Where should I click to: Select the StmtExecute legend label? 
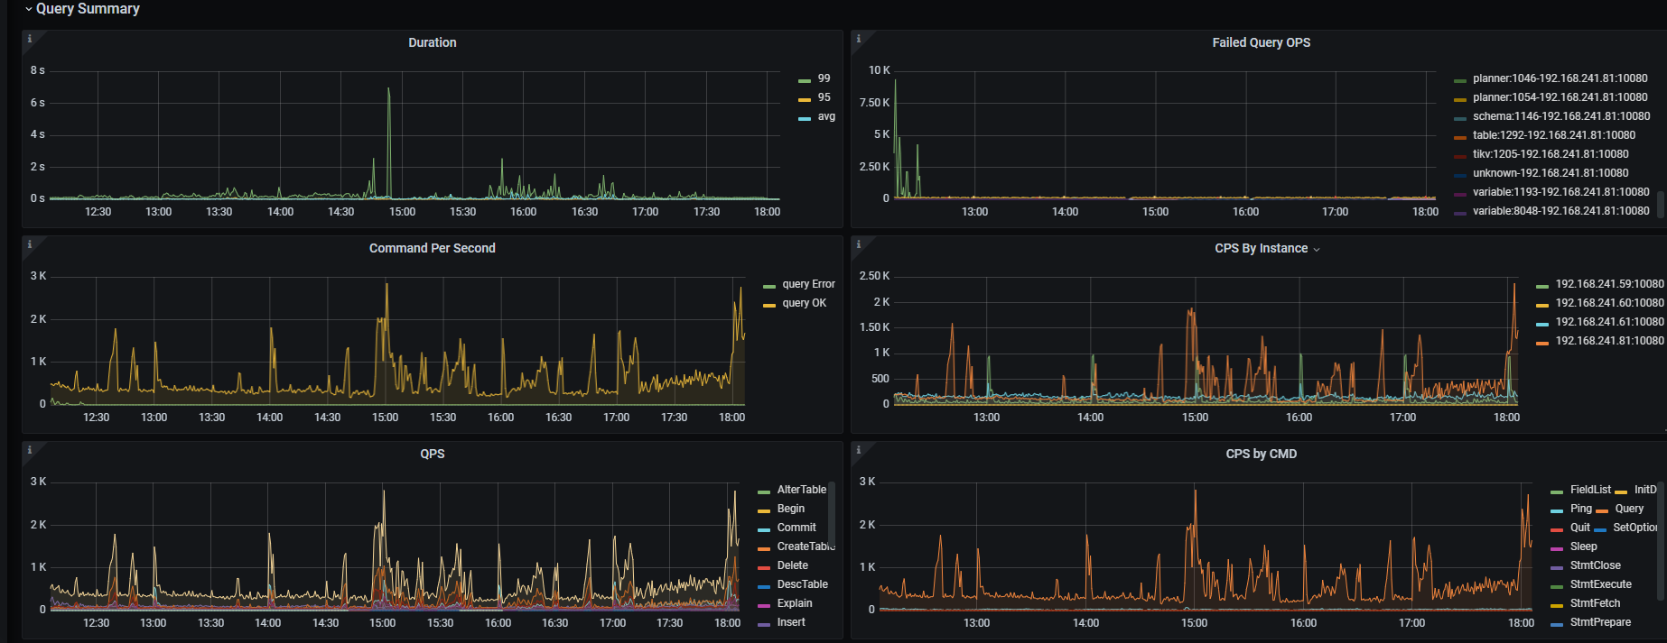point(1600,584)
